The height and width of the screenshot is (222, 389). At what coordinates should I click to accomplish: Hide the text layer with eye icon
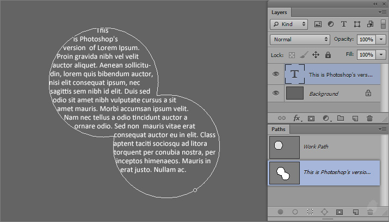(x=276, y=74)
